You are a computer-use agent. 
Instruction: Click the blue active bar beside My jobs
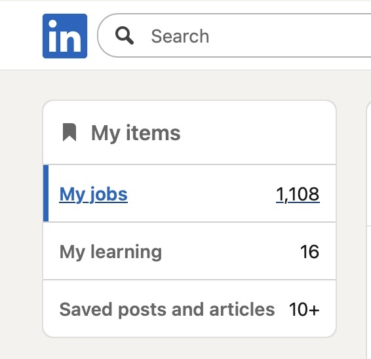point(46,193)
